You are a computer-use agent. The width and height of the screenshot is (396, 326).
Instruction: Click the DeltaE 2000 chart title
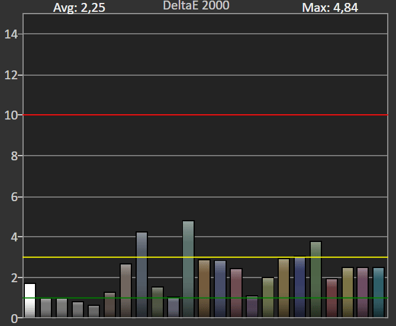[x=197, y=5]
